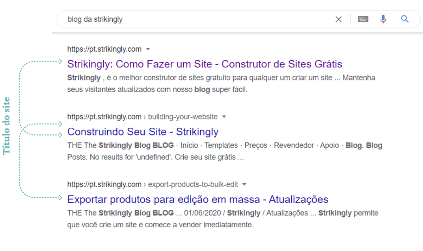The width and height of the screenshot is (423, 251).
Task: Open the result 'Strikingly: Como Fazer um Site'
Action: point(205,64)
